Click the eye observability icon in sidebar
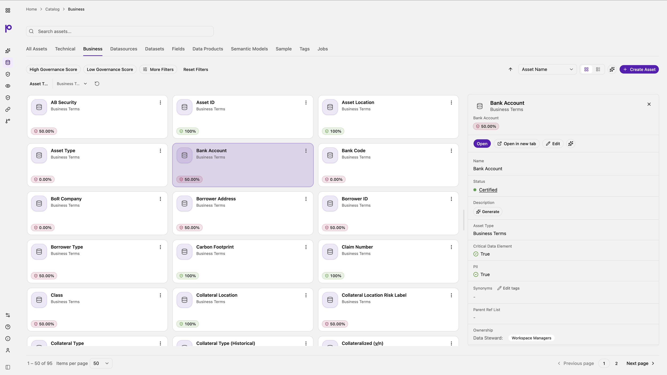Screen dimensions: 667x375 (x=8, y=86)
